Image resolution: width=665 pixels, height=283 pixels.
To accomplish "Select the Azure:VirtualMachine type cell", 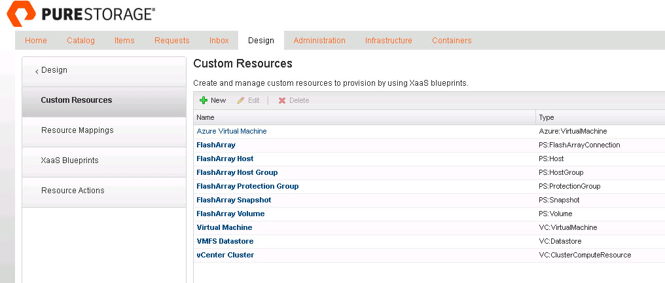I will [x=573, y=131].
